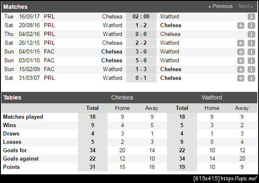Show match info for the 04/01/15 FAC game
259x183 pixels.
(x=251, y=52)
